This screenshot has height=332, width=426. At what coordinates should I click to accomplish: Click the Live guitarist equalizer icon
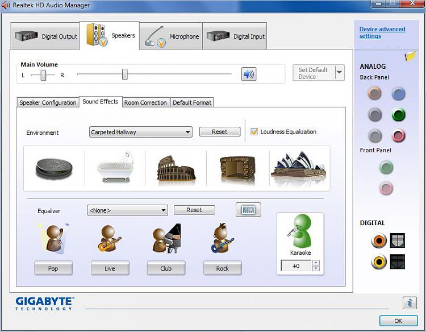[x=110, y=238]
